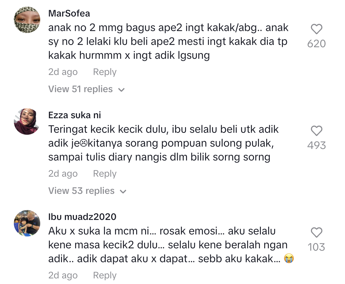
Task: Open the MarSofea username link
Action: (69, 14)
